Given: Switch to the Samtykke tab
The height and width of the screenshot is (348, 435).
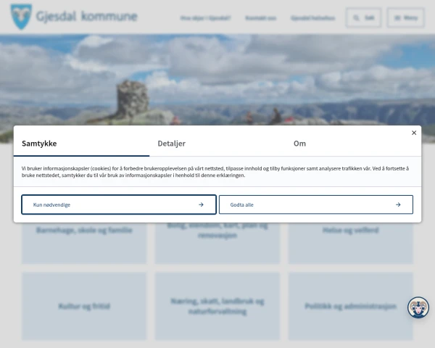Looking at the screenshot, I should click(x=81, y=144).
